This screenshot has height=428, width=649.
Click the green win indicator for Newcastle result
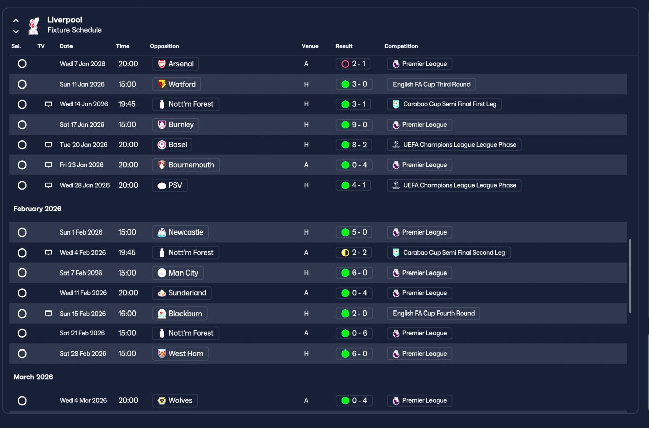(345, 232)
